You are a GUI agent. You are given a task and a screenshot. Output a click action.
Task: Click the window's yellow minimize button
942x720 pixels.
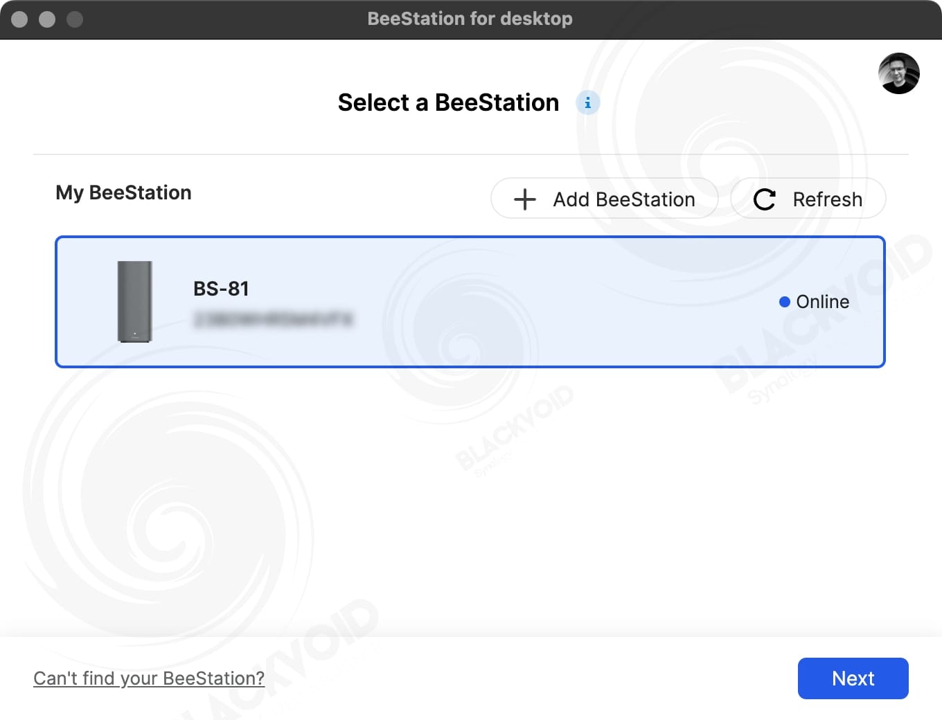tap(47, 19)
